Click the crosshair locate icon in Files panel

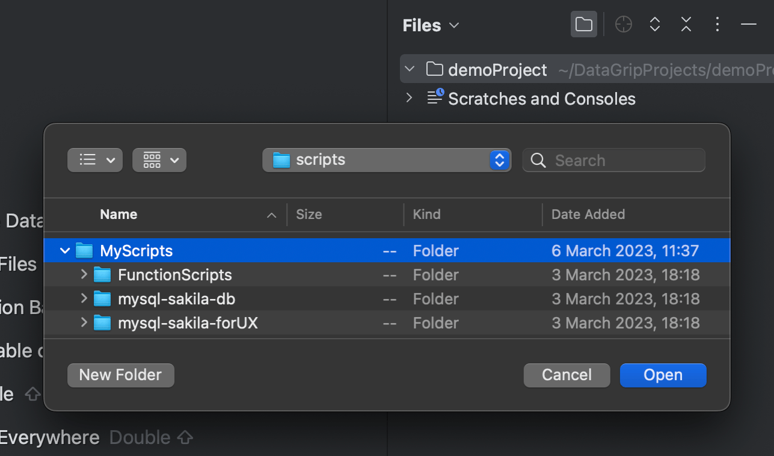[x=623, y=24]
